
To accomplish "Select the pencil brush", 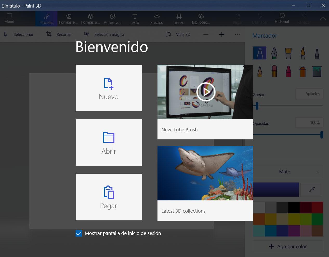I will coord(260,71).
